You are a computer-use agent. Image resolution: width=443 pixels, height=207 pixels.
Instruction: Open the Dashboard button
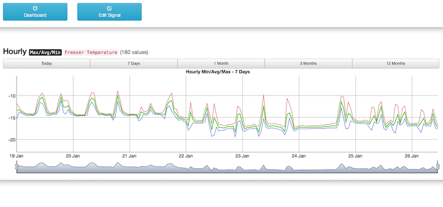click(35, 12)
